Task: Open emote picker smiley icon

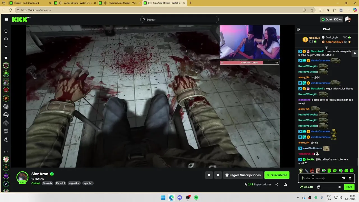Action: tap(350, 178)
